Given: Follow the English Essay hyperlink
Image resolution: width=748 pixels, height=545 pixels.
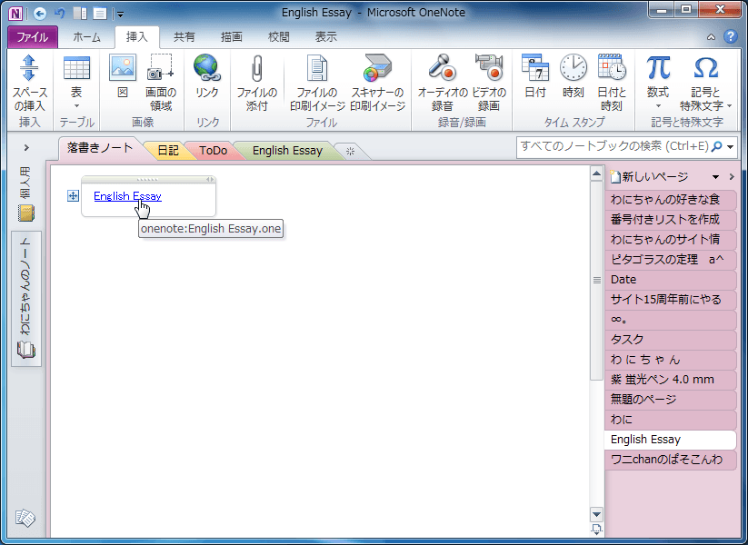Looking at the screenshot, I should [x=127, y=196].
